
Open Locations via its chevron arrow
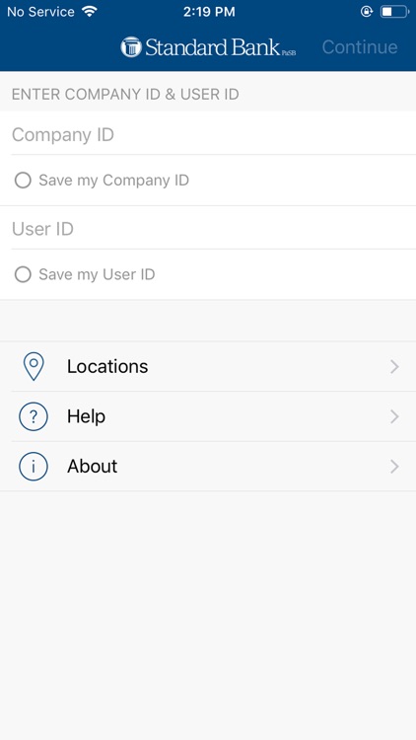pyautogui.click(x=394, y=367)
